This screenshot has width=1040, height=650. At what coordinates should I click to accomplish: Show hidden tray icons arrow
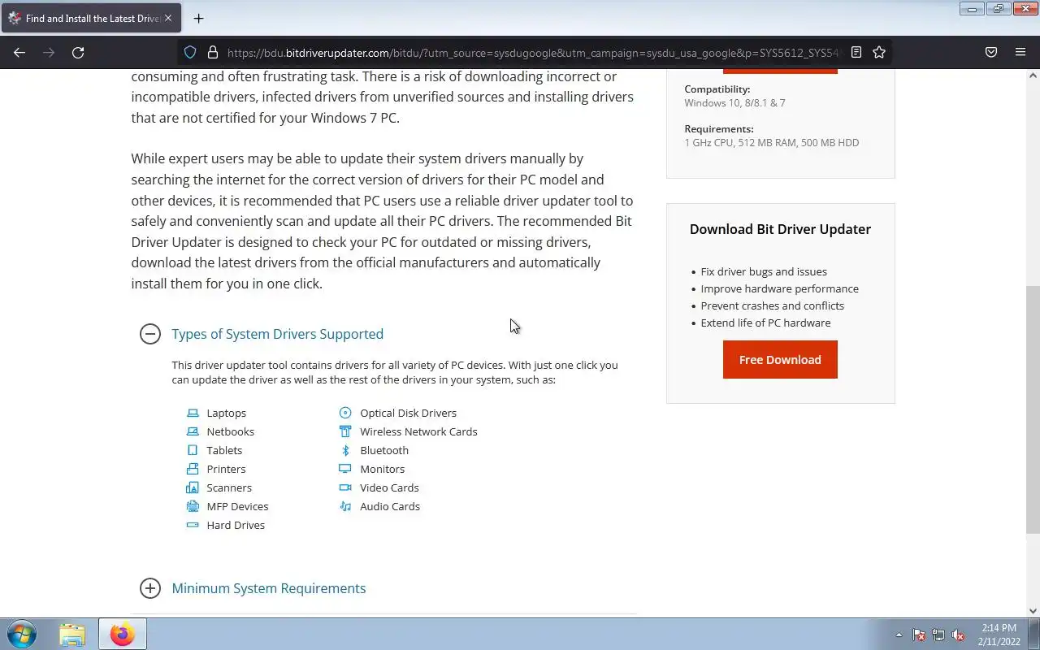899,635
